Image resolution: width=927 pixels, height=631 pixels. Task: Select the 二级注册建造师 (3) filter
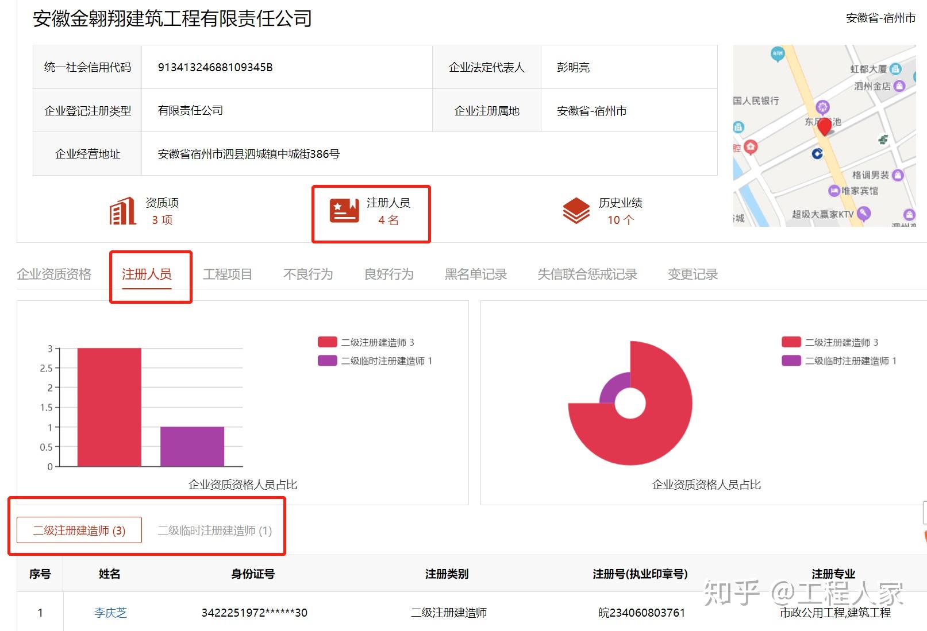tap(78, 530)
